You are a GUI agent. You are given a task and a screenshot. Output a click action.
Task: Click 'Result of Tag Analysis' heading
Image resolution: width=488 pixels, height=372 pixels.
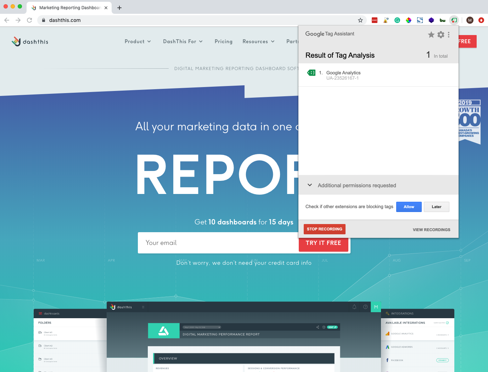tap(340, 55)
